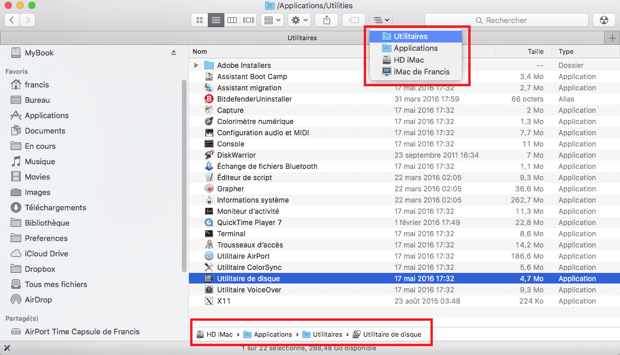
Task: Add new tab with plus button
Action: point(612,38)
